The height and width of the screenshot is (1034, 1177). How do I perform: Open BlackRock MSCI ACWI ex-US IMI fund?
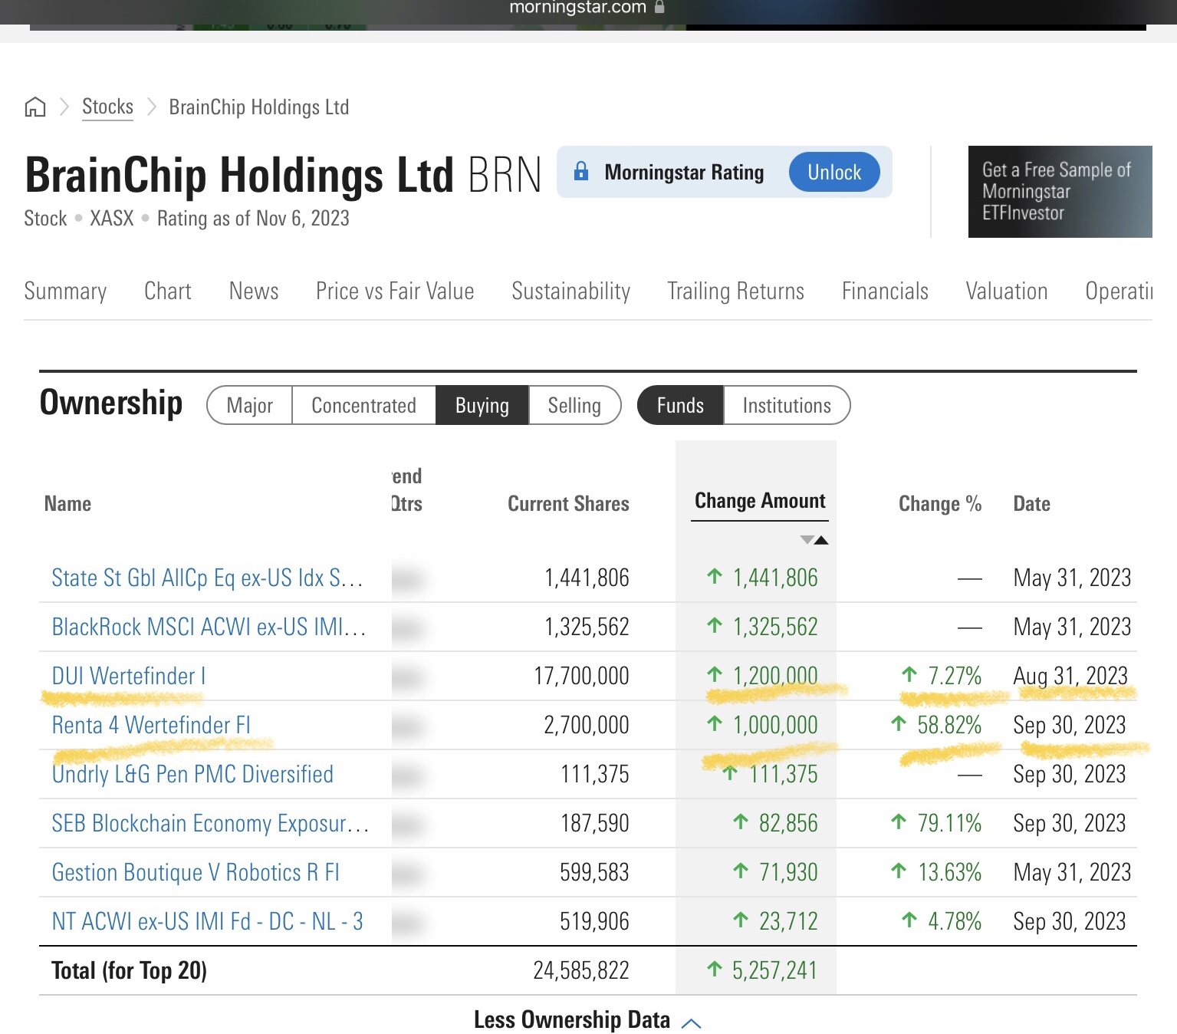[x=209, y=627]
